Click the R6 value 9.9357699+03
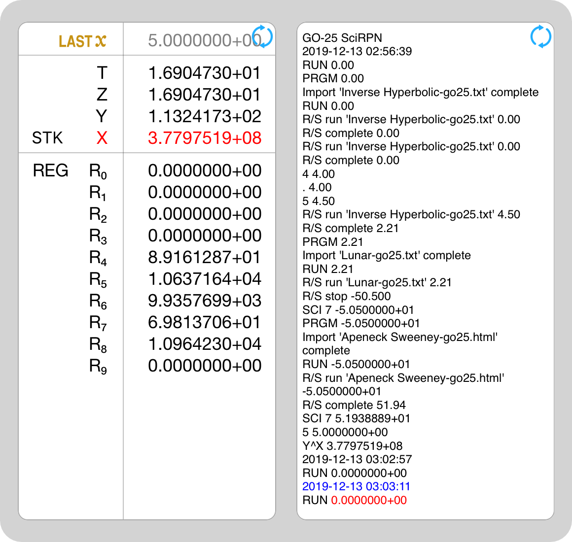The width and height of the screenshot is (572, 542). click(x=205, y=301)
